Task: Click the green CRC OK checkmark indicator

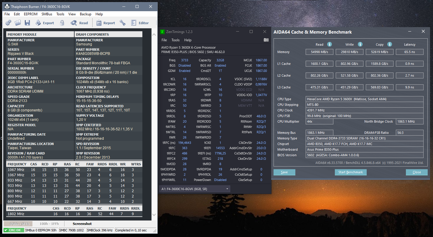Action: coord(14,230)
